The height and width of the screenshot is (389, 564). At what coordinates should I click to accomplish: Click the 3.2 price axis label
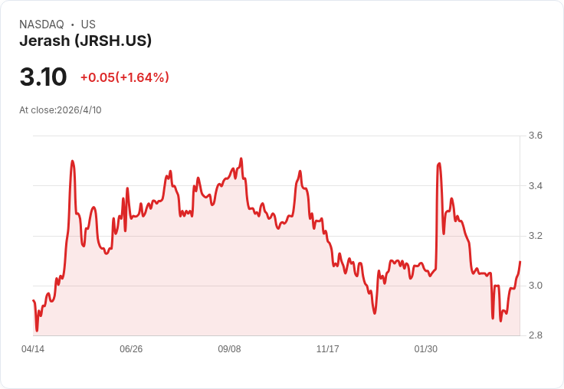[536, 236]
